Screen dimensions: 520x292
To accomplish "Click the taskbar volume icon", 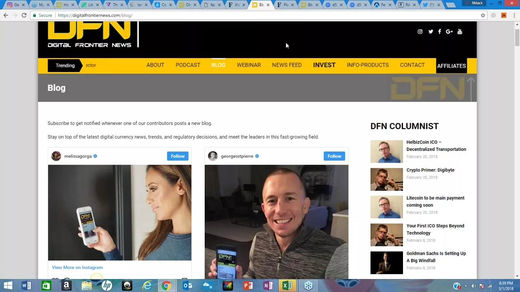I will pyautogui.click(x=474, y=286).
